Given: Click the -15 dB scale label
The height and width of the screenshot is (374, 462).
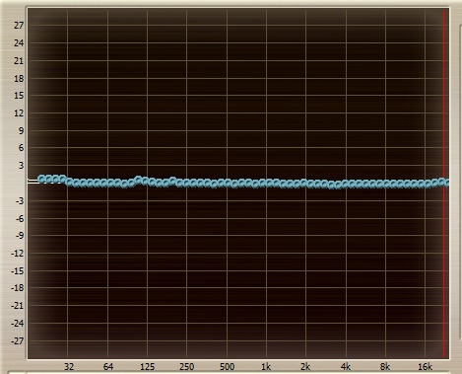Looking at the screenshot, I should coord(18,270).
